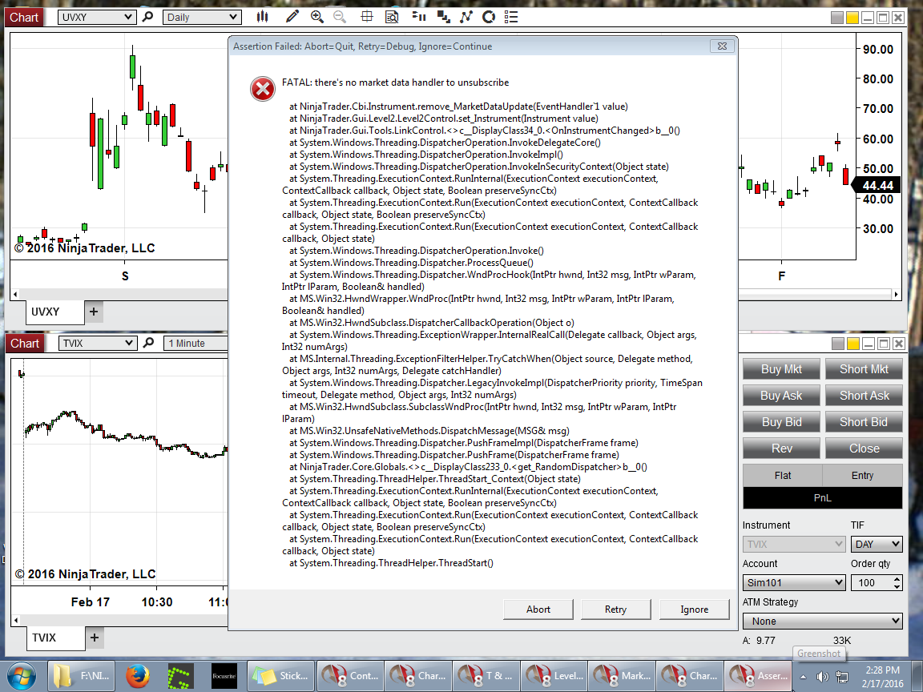Click the Abort button in assertion dialog
This screenshot has height=692, width=923.
[x=538, y=610]
